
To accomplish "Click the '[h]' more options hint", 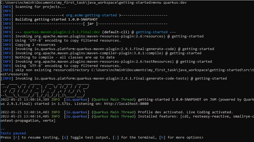I will [x=162, y=138].
